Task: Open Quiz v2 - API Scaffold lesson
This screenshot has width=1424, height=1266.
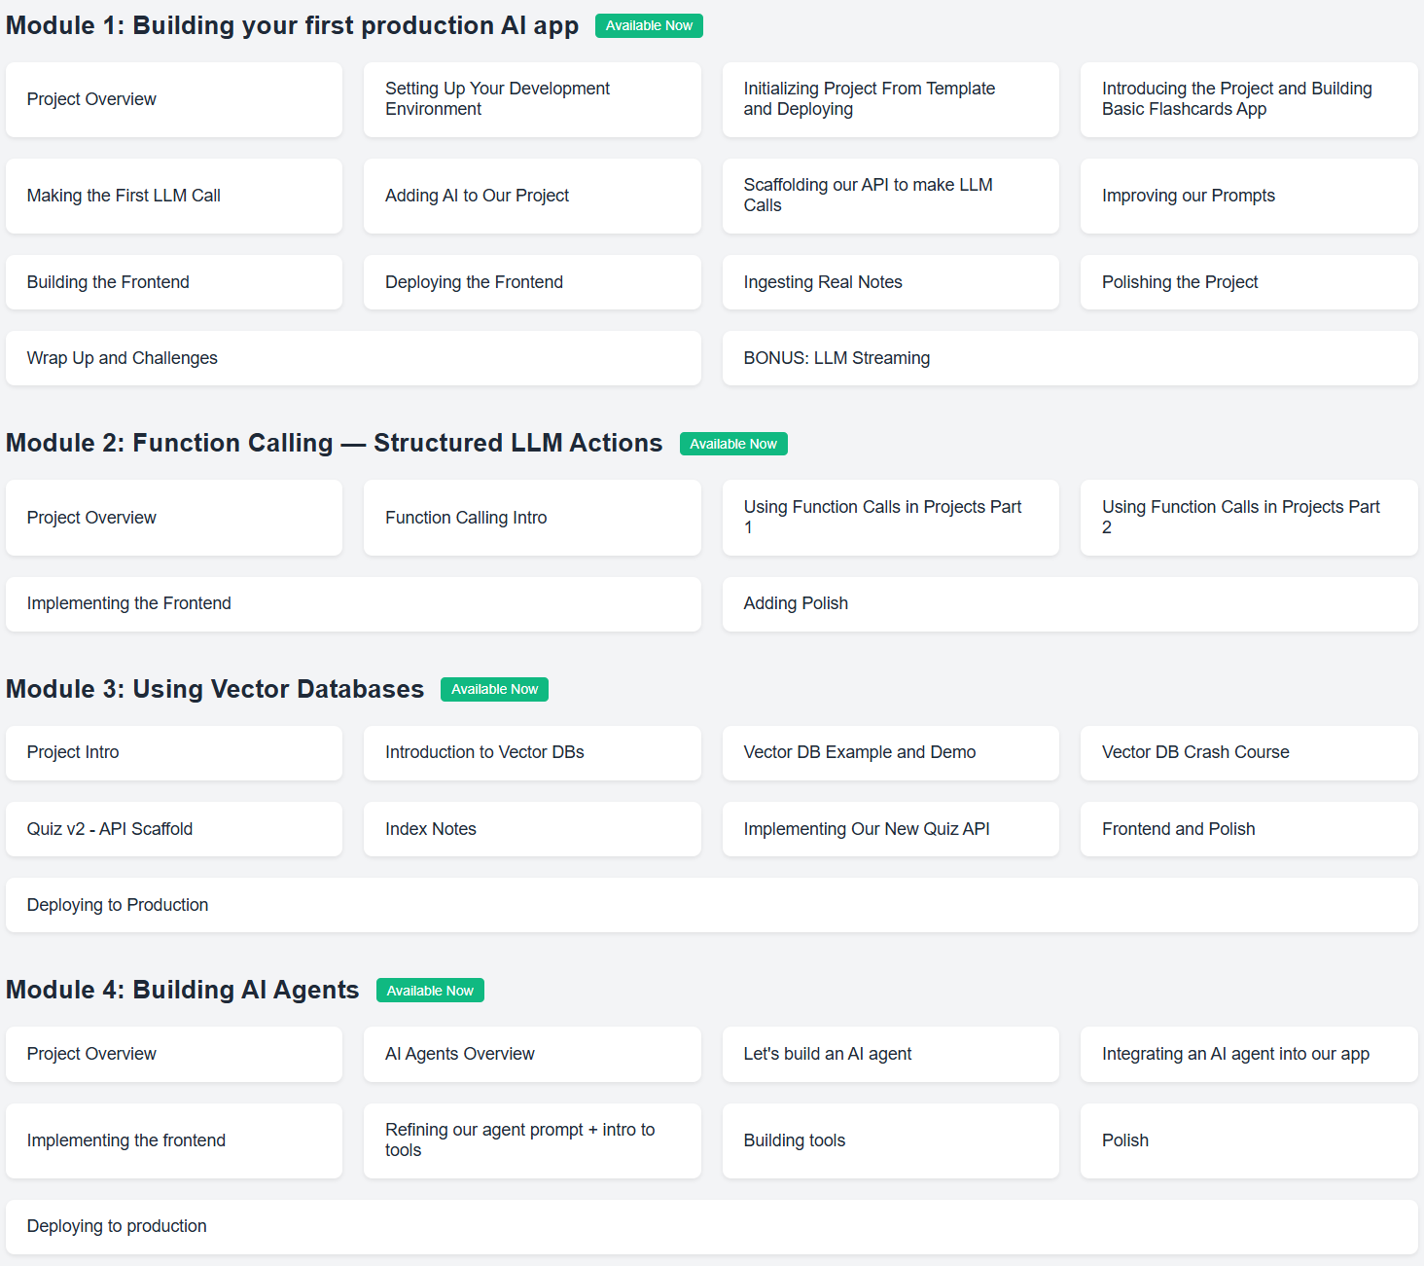Action: [174, 829]
